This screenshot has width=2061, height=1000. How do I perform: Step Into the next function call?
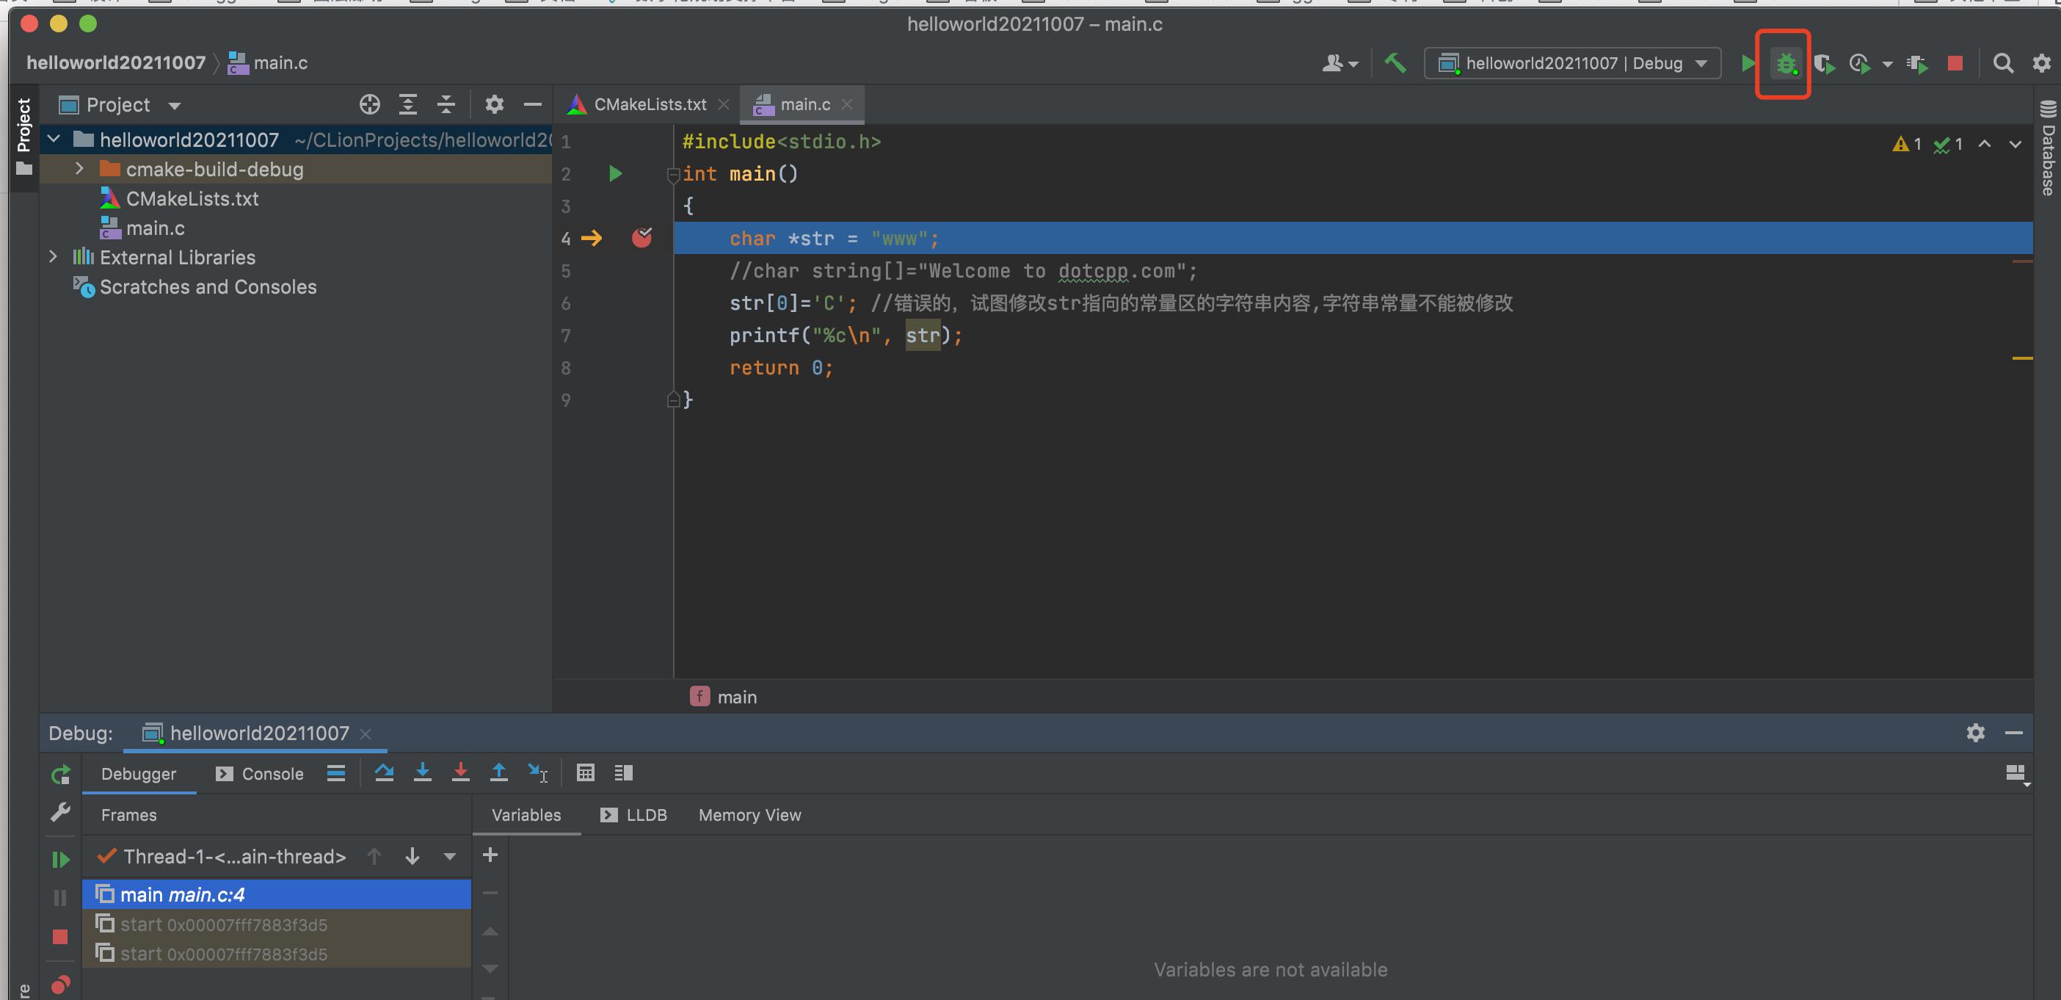coord(423,772)
